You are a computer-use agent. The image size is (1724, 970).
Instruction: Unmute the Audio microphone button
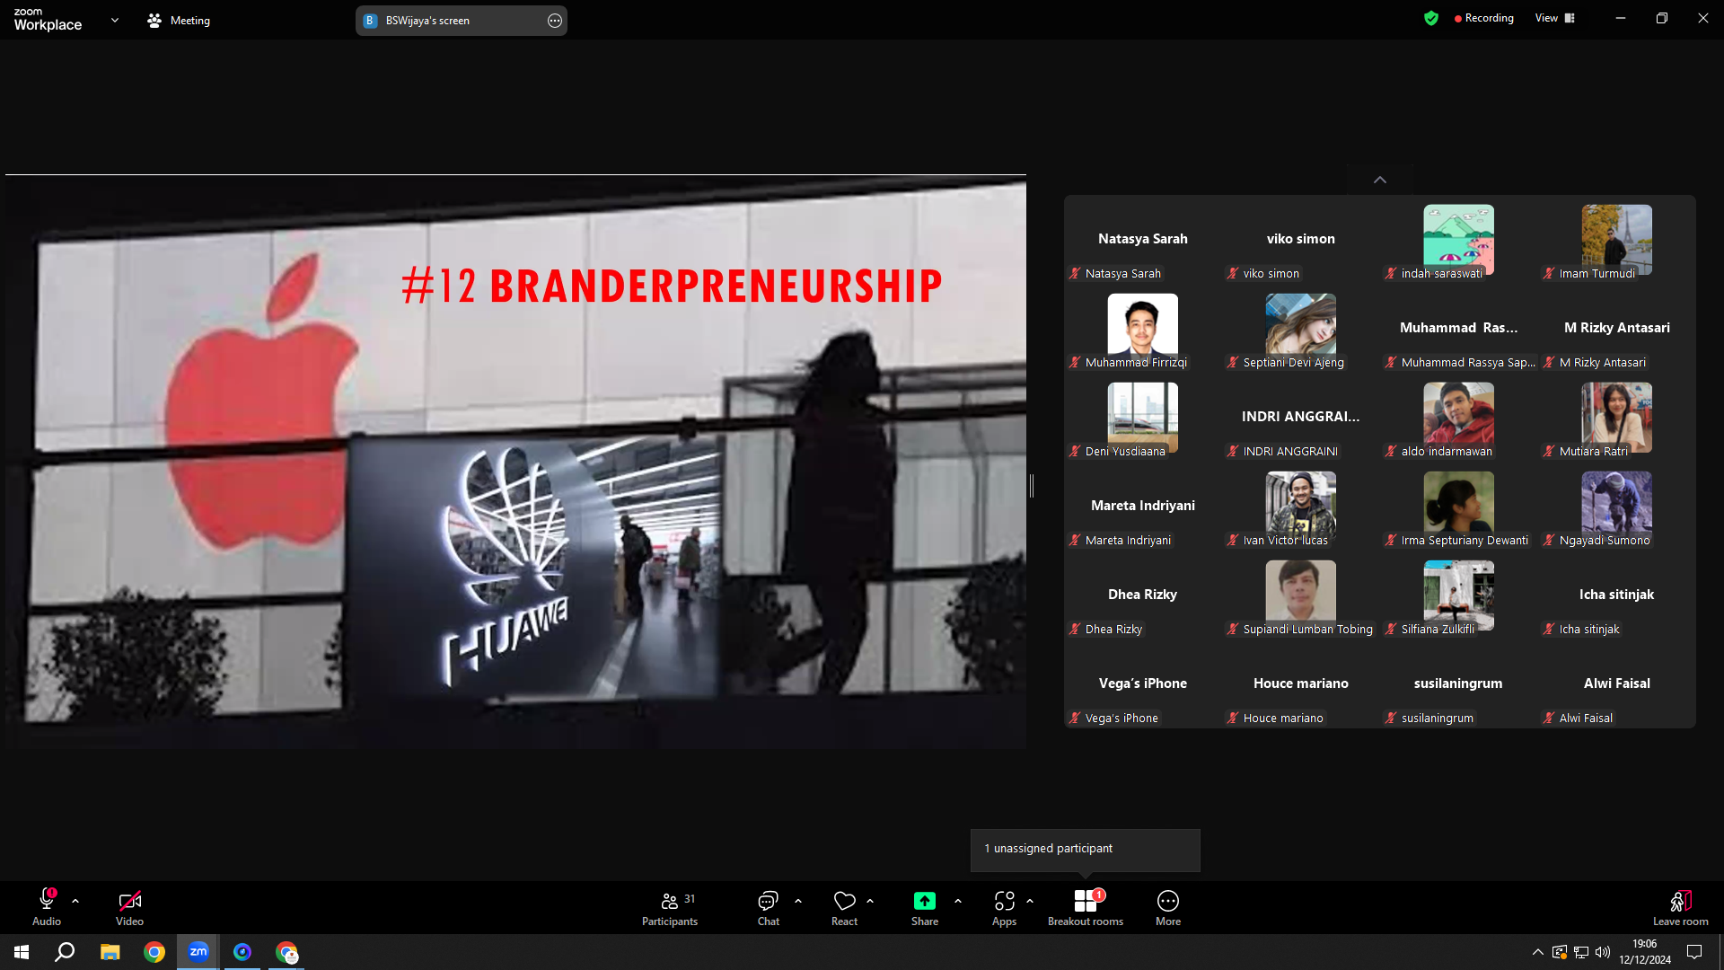[47, 907]
